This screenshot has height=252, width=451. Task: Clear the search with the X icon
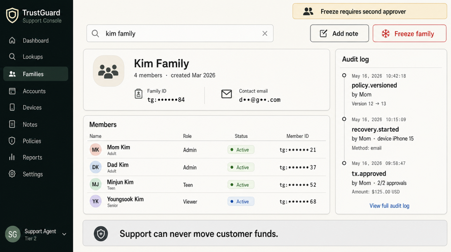[265, 33]
